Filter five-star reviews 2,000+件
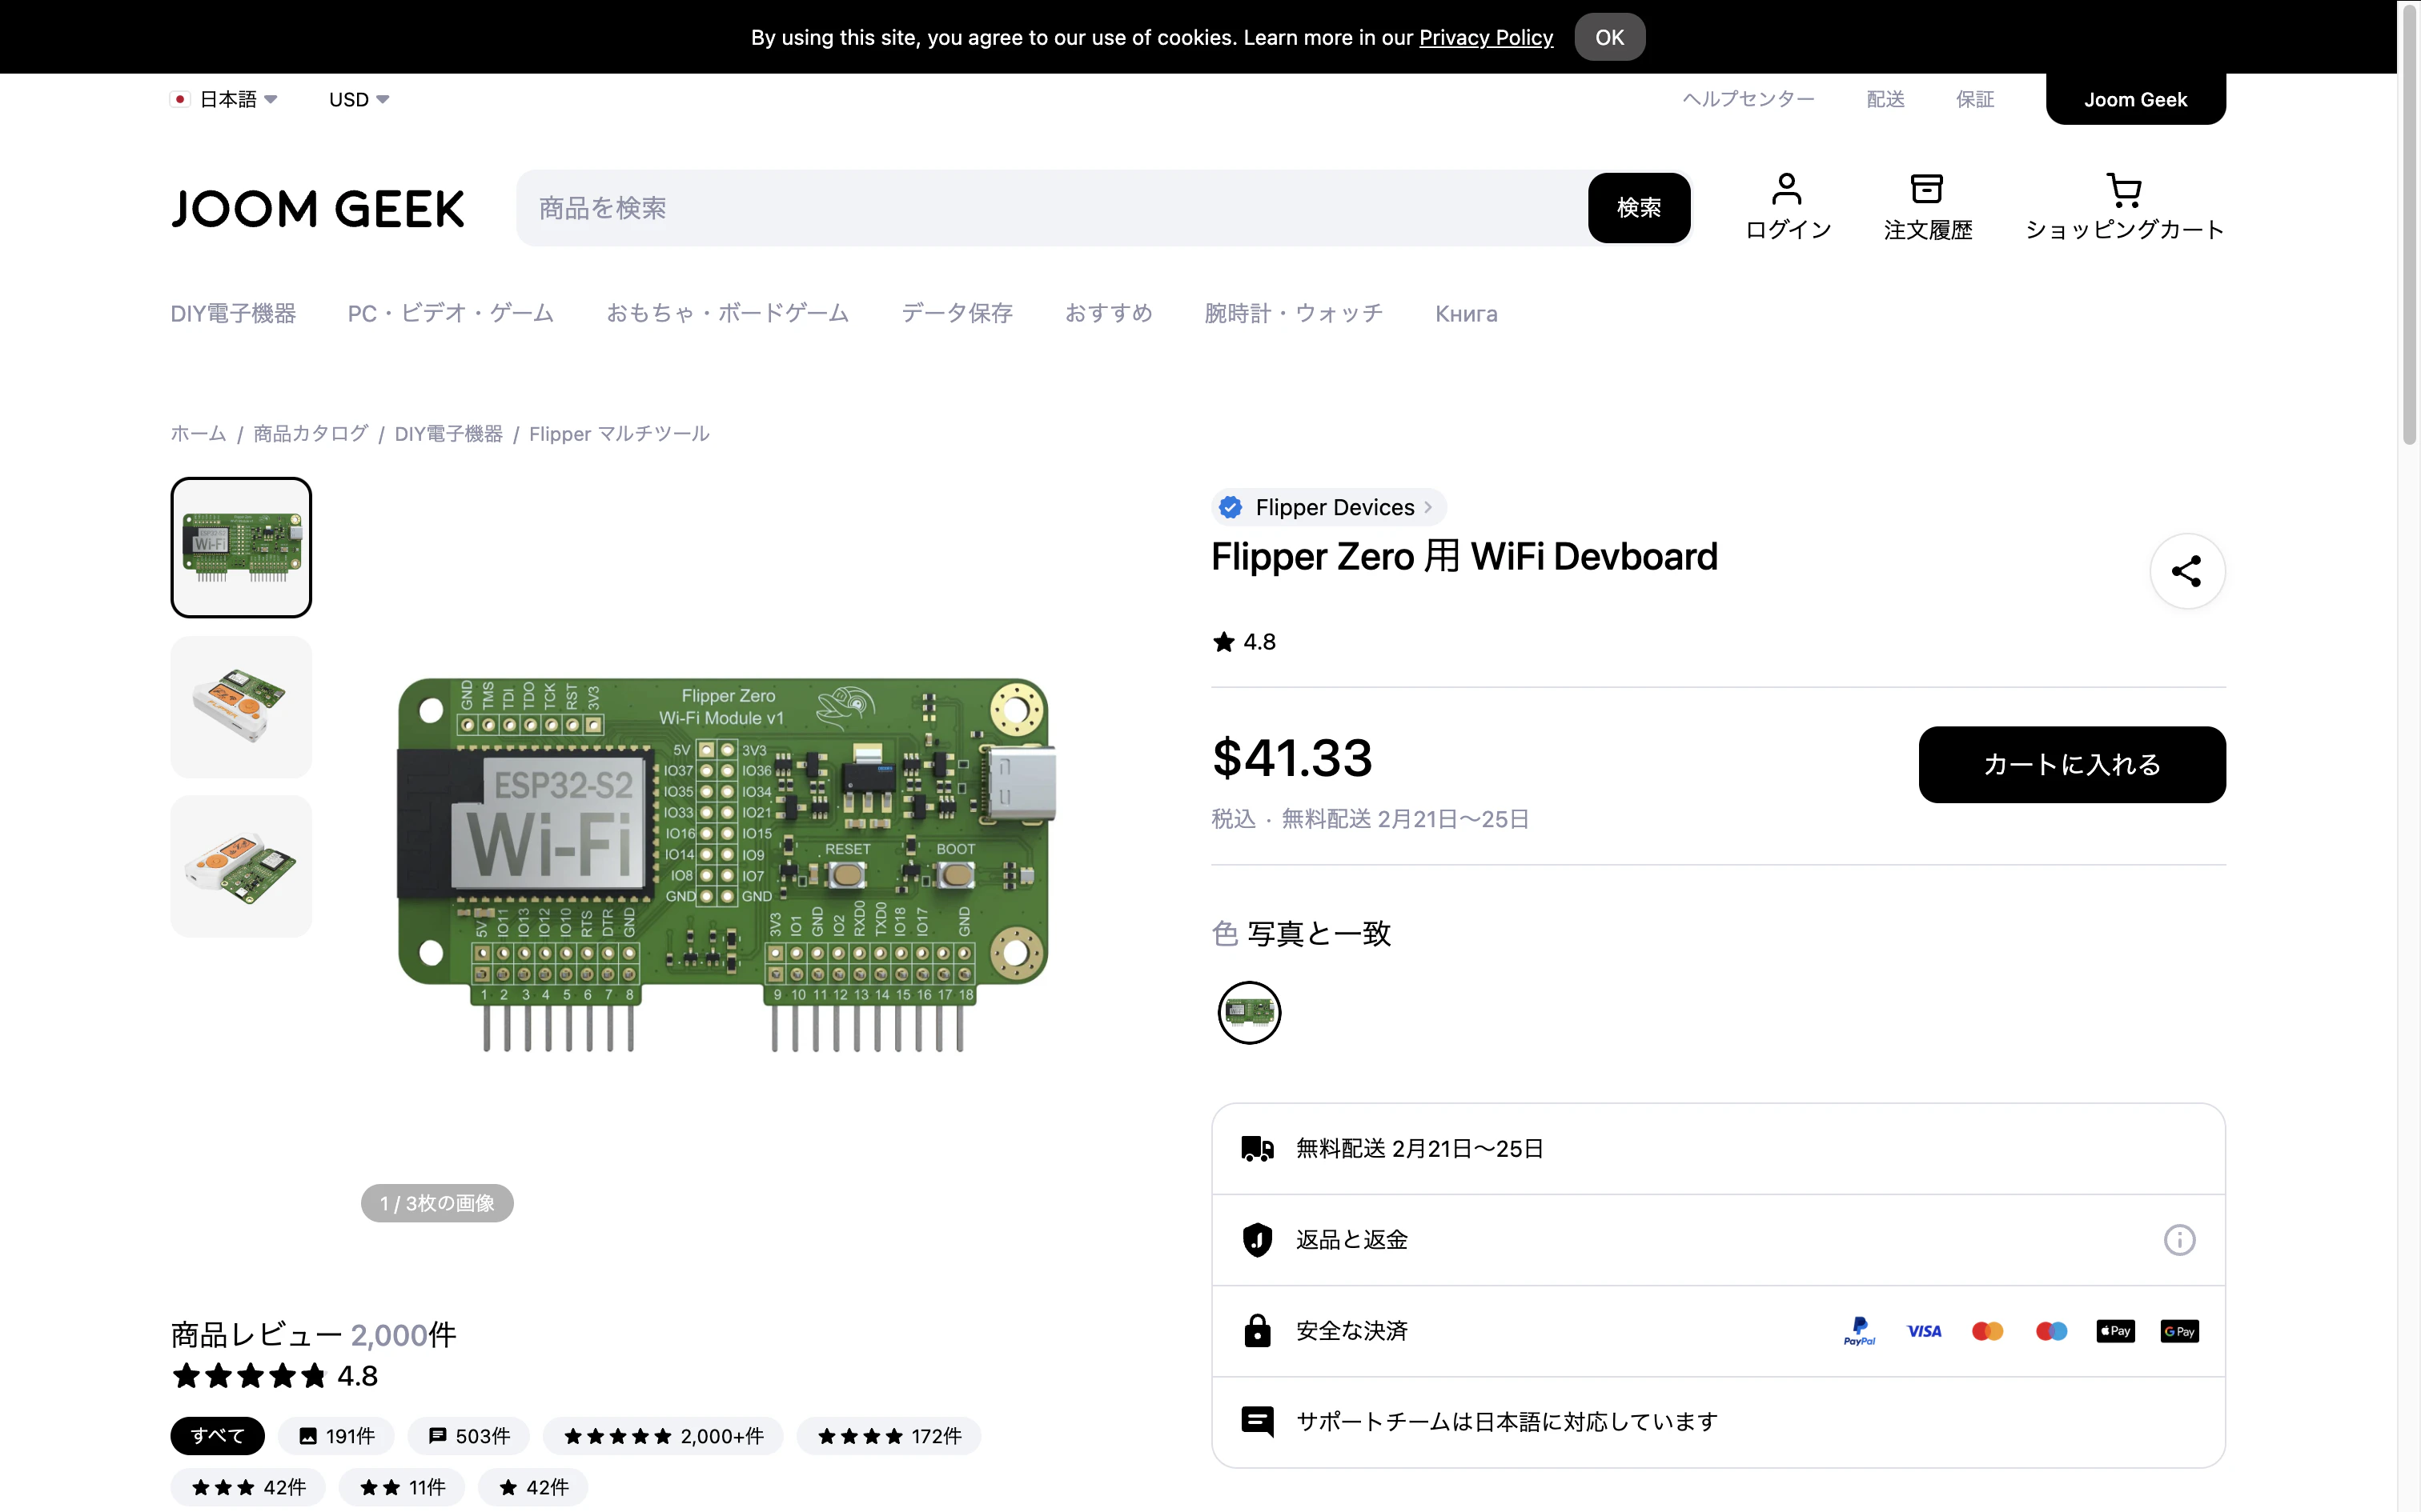 663,1436
